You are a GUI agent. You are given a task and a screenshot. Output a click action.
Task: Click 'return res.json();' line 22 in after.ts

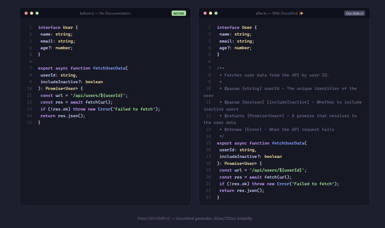pos(242,190)
